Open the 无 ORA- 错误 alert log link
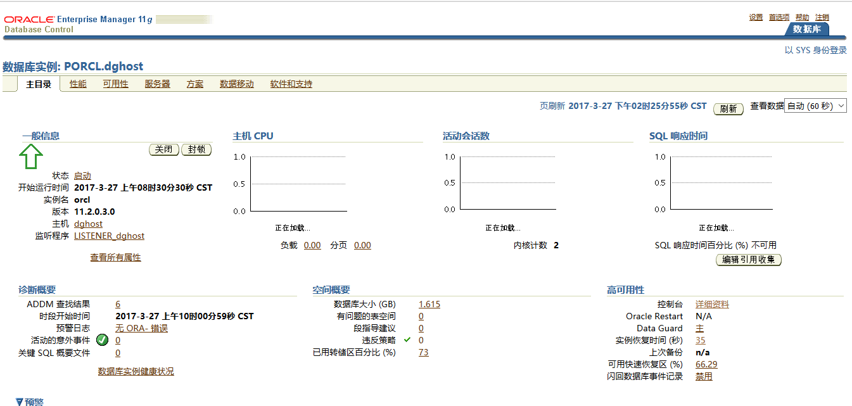Screen dimensions: 852x406 141,328
